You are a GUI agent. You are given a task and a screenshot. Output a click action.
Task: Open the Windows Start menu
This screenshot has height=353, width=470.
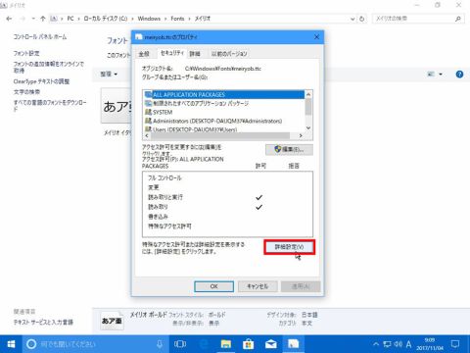pos(11,344)
